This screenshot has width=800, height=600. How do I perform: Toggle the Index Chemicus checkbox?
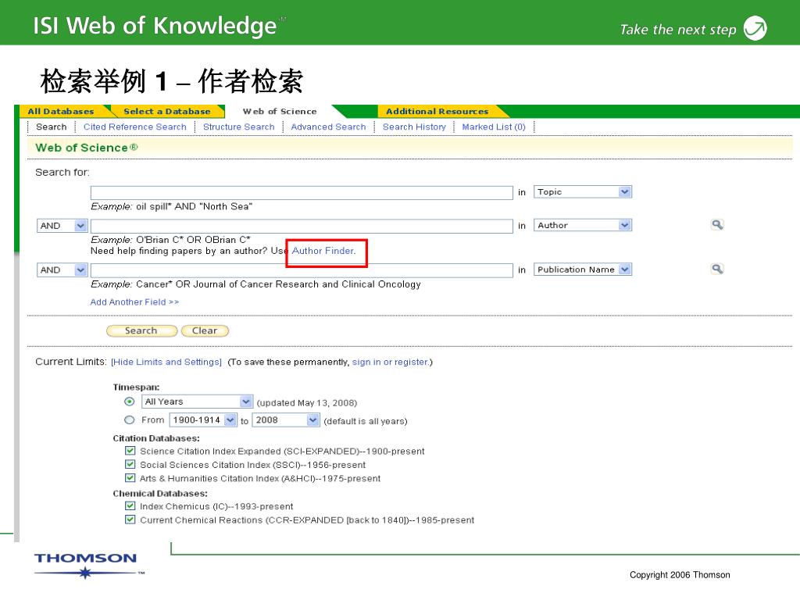(x=130, y=506)
